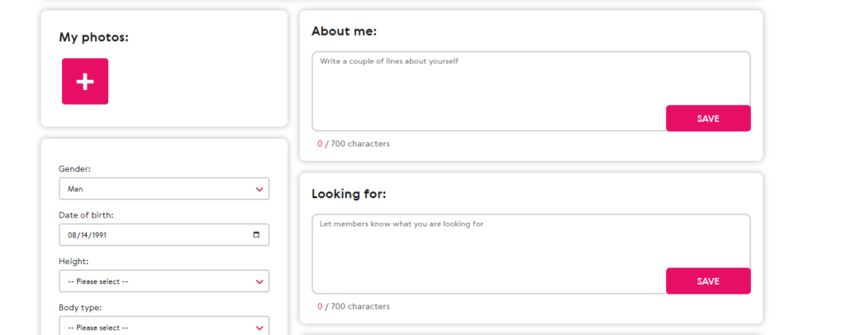Viewport: 846px width, 335px height.
Task: Click the Gender field label
Action: pyautogui.click(x=74, y=169)
